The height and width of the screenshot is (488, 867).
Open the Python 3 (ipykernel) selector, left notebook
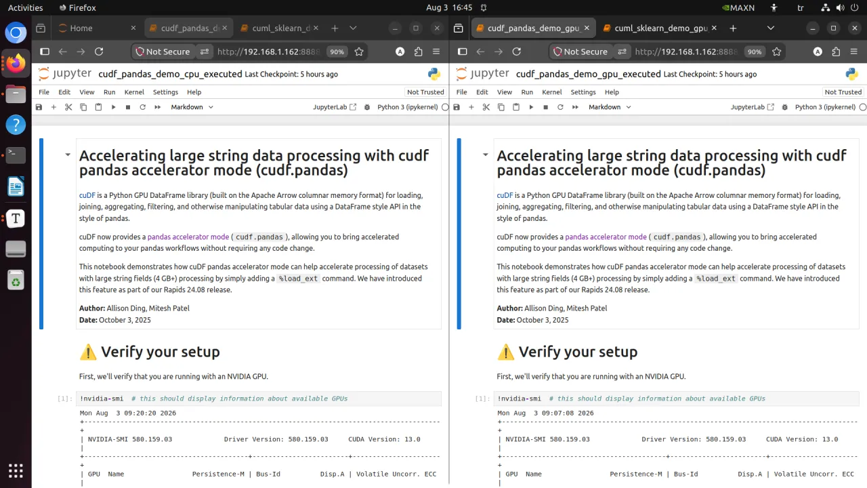point(408,107)
